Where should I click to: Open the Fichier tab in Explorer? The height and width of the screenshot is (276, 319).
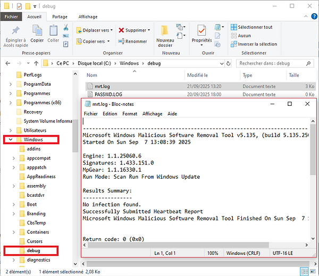11,16
